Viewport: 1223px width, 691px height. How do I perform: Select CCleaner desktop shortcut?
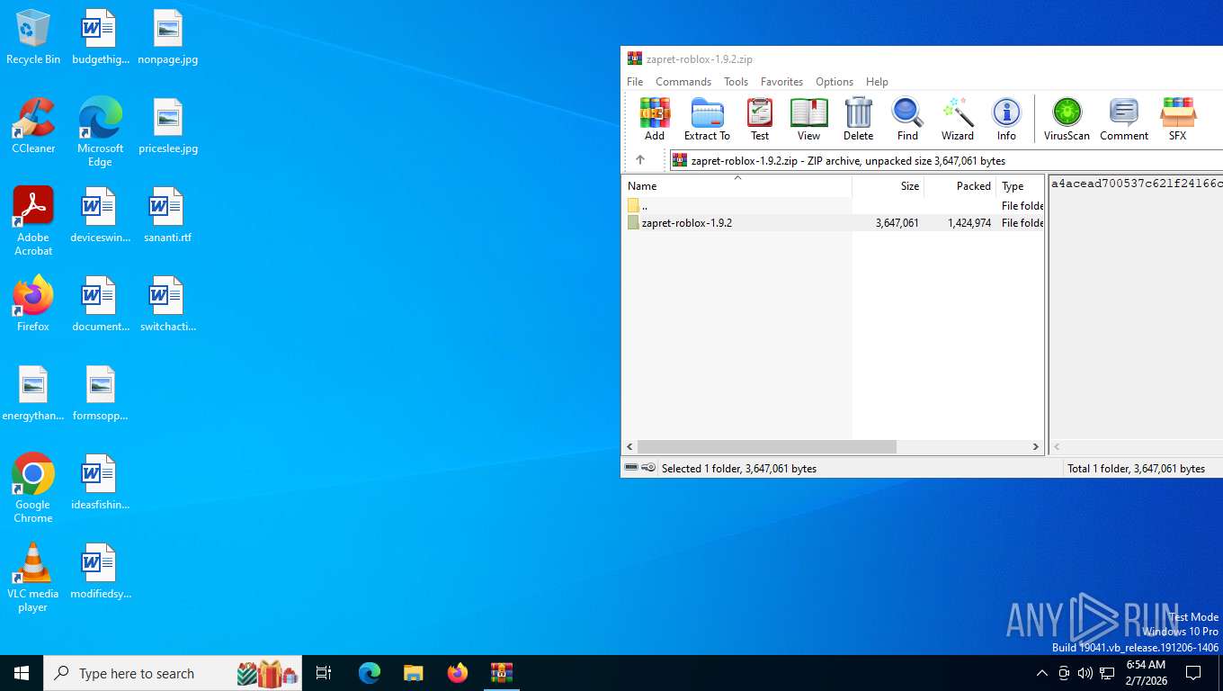pos(33,126)
